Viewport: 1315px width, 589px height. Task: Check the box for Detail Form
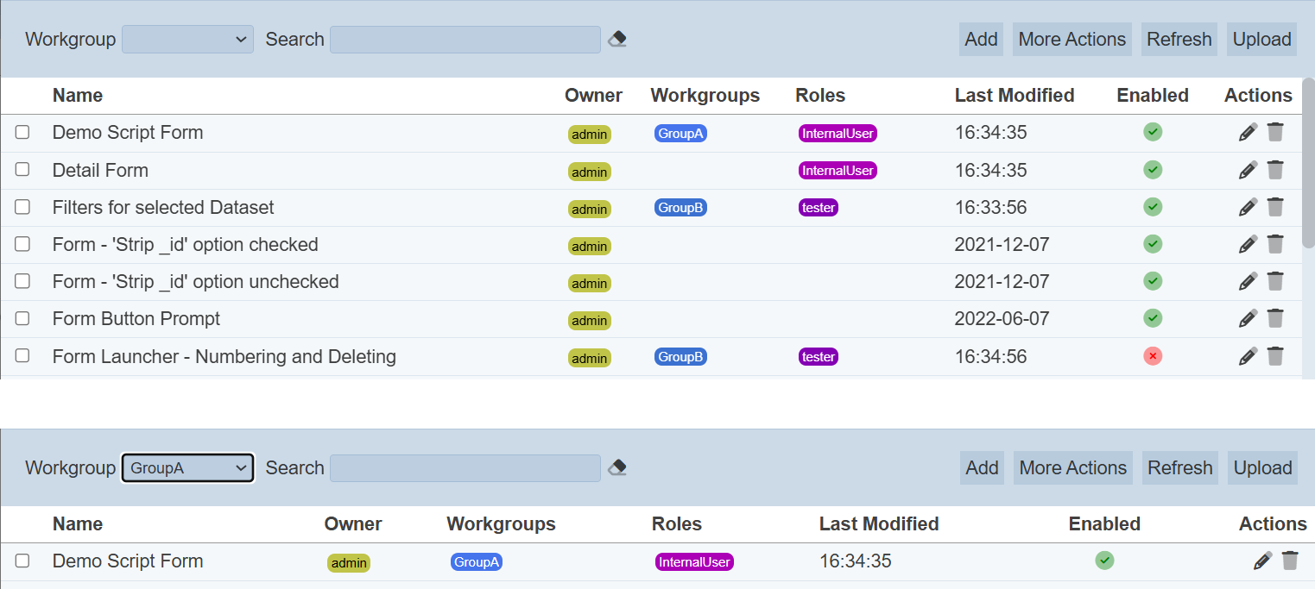(22, 170)
